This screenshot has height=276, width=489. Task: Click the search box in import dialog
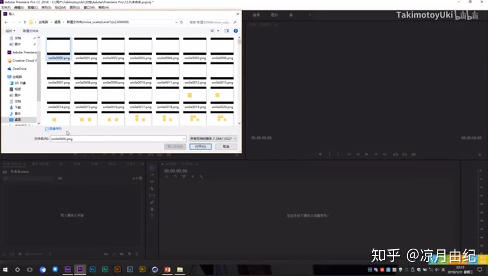(212, 22)
